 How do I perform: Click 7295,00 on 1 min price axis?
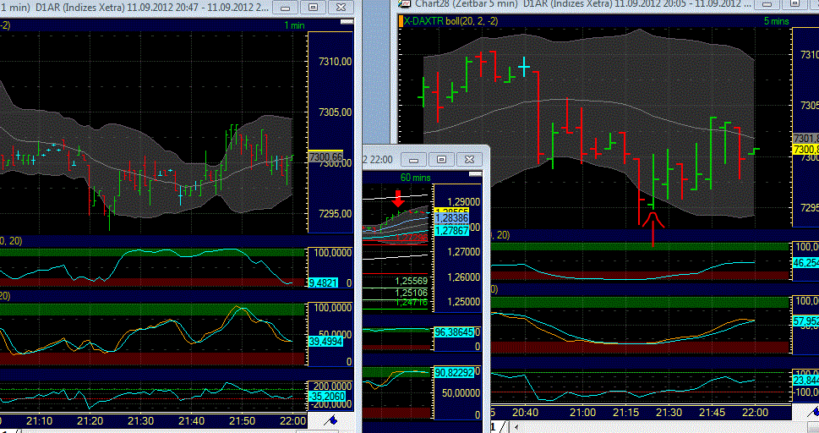point(335,214)
